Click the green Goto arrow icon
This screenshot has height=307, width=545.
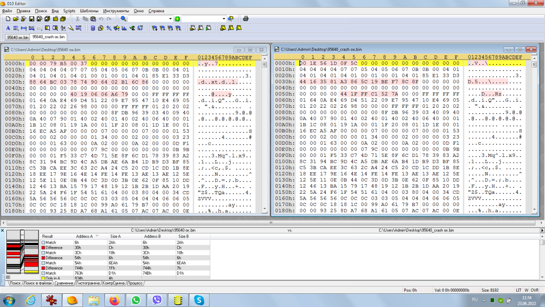point(177,19)
